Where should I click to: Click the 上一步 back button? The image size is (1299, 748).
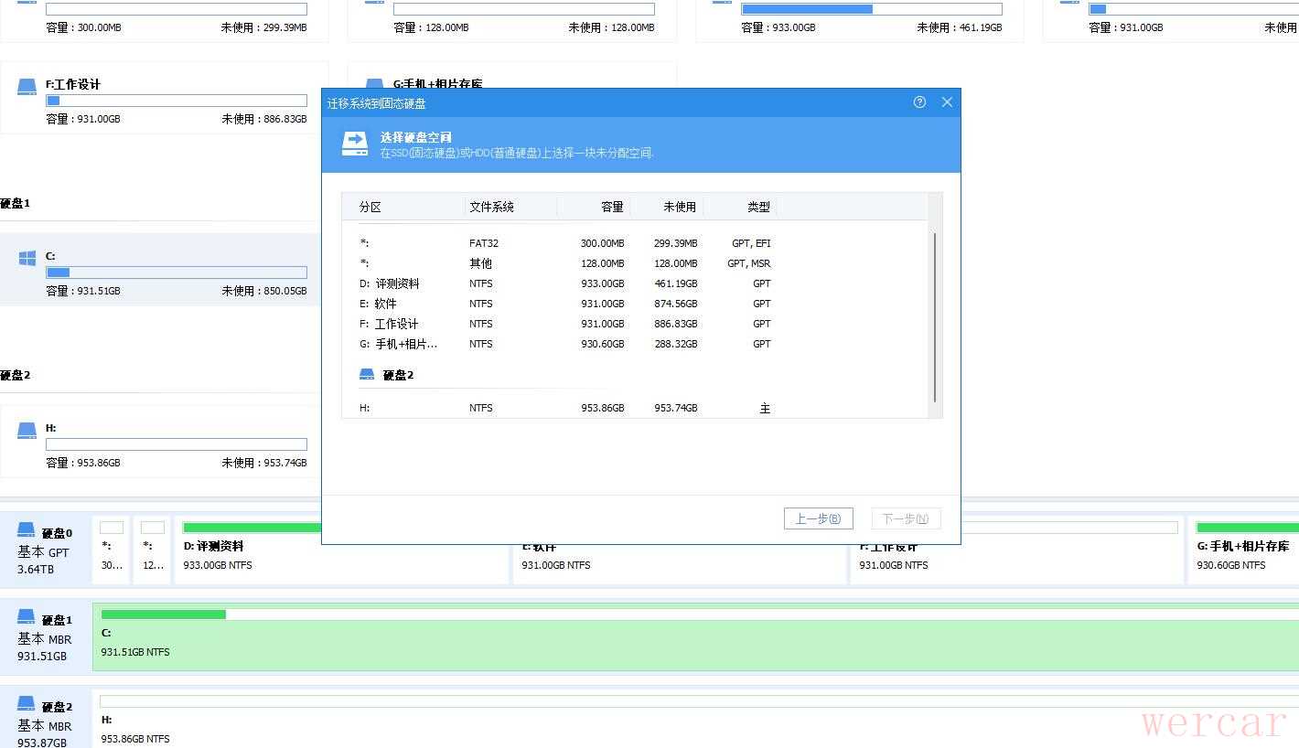pyautogui.click(x=818, y=518)
